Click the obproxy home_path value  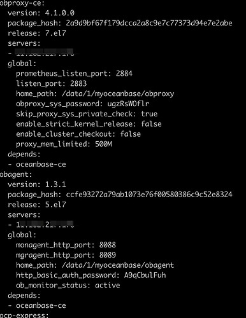118,94
